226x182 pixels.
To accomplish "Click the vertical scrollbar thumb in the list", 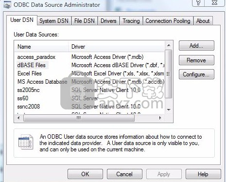I will (x=169, y=74).
